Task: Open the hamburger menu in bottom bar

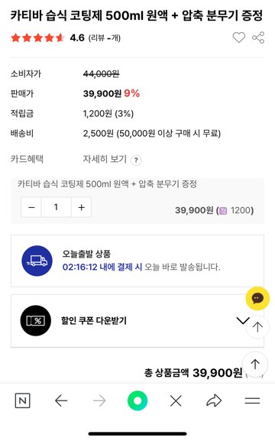Action: click(x=252, y=400)
